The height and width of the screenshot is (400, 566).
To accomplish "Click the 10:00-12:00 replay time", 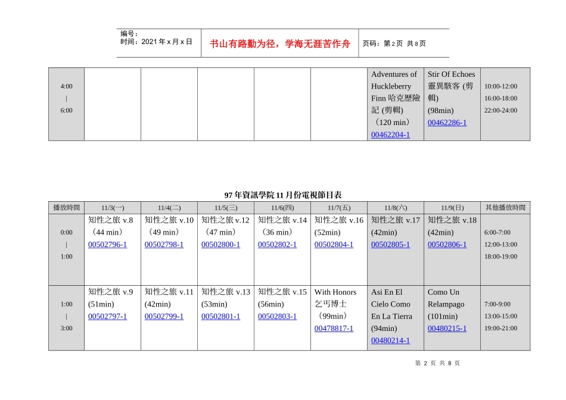I will tap(500, 86).
